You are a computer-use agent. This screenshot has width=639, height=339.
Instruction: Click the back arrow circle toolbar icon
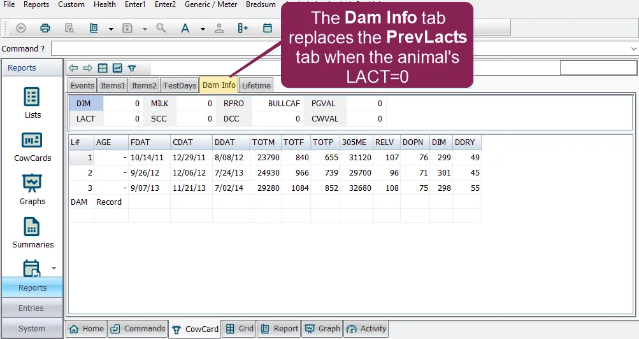(21, 28)
